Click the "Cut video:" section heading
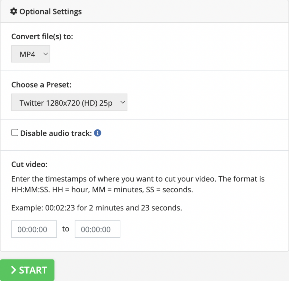 click(x=29, y=164)
